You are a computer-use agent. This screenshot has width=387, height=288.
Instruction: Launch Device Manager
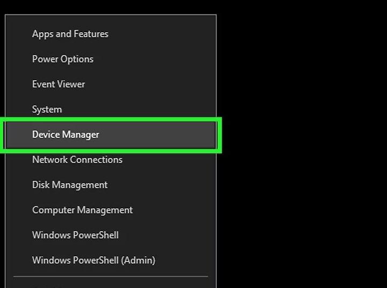coord(66,135)
